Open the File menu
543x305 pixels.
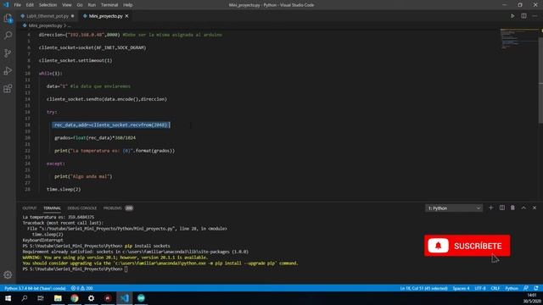17,5
